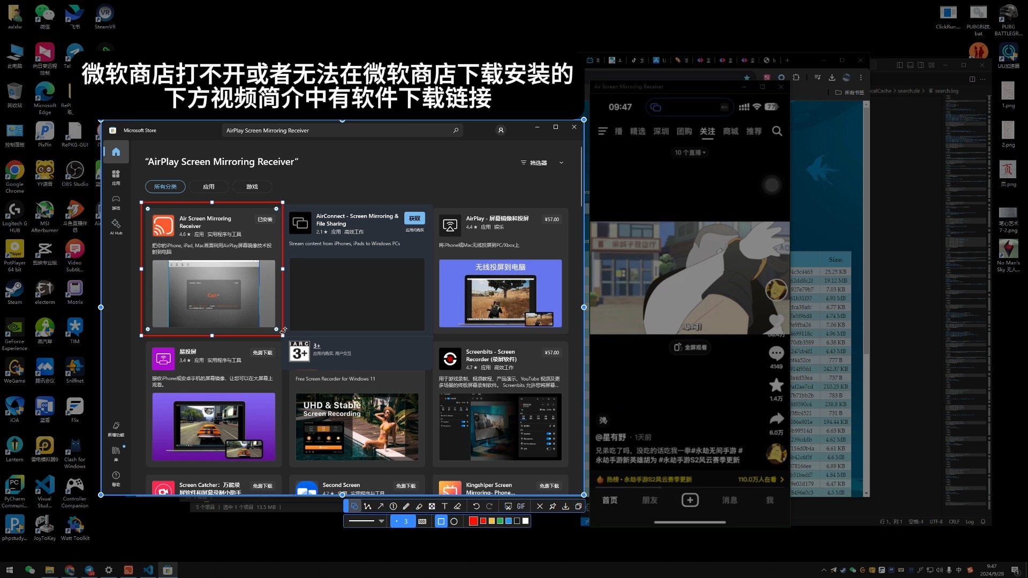Switch to 精选 tab in mirrored phone
The width and height of the screenshot is (1028, 578).
pos(637,132)
